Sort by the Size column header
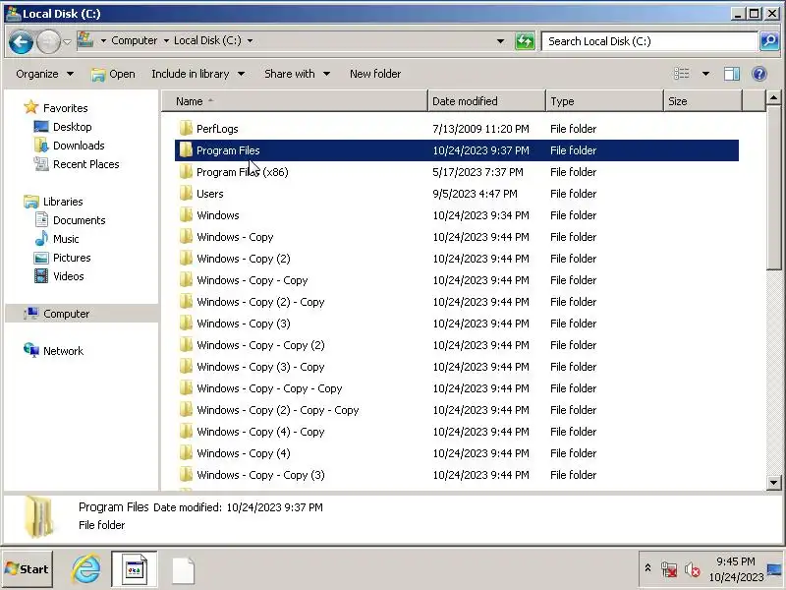 (x=702, y=101)
